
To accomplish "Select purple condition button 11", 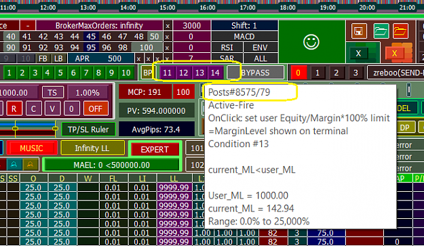I will [167, 73].
